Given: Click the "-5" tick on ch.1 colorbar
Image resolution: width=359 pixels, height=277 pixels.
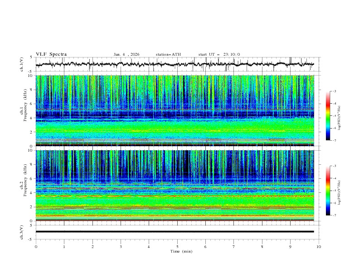Looking at the screenshot, I should click(334, 116).
